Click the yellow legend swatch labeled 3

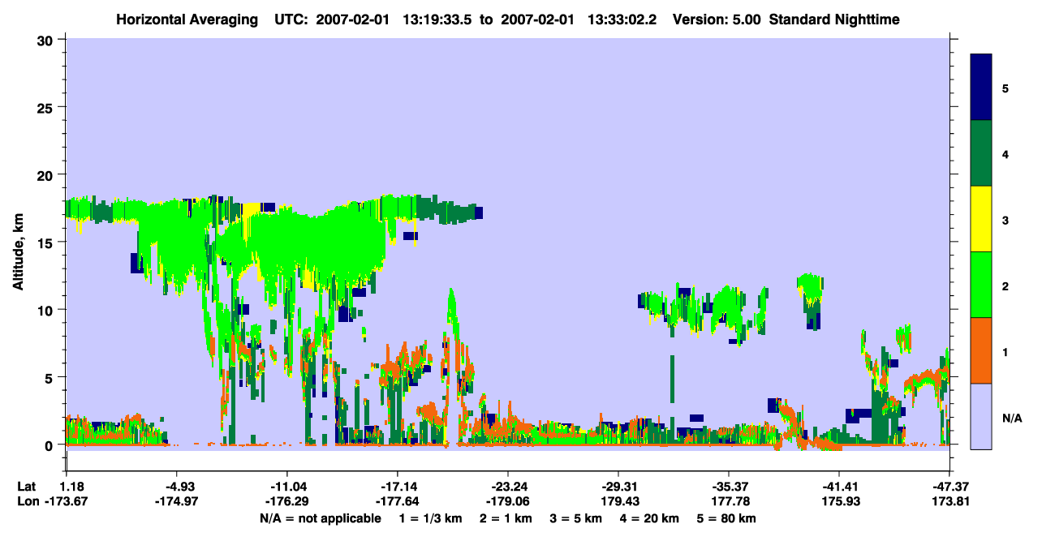coord(981,219)
